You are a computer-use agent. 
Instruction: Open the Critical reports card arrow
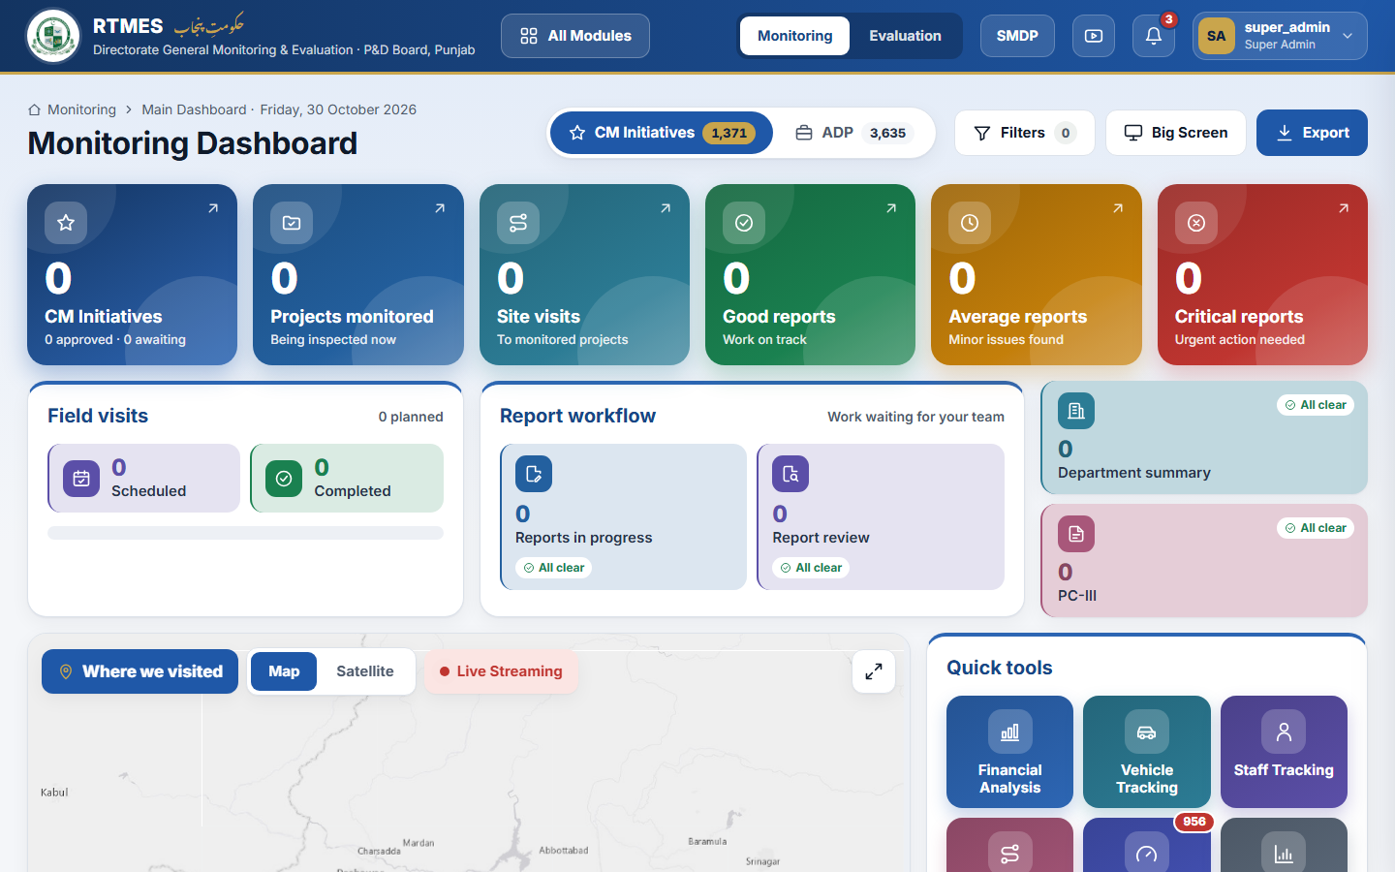(1344, 208)
